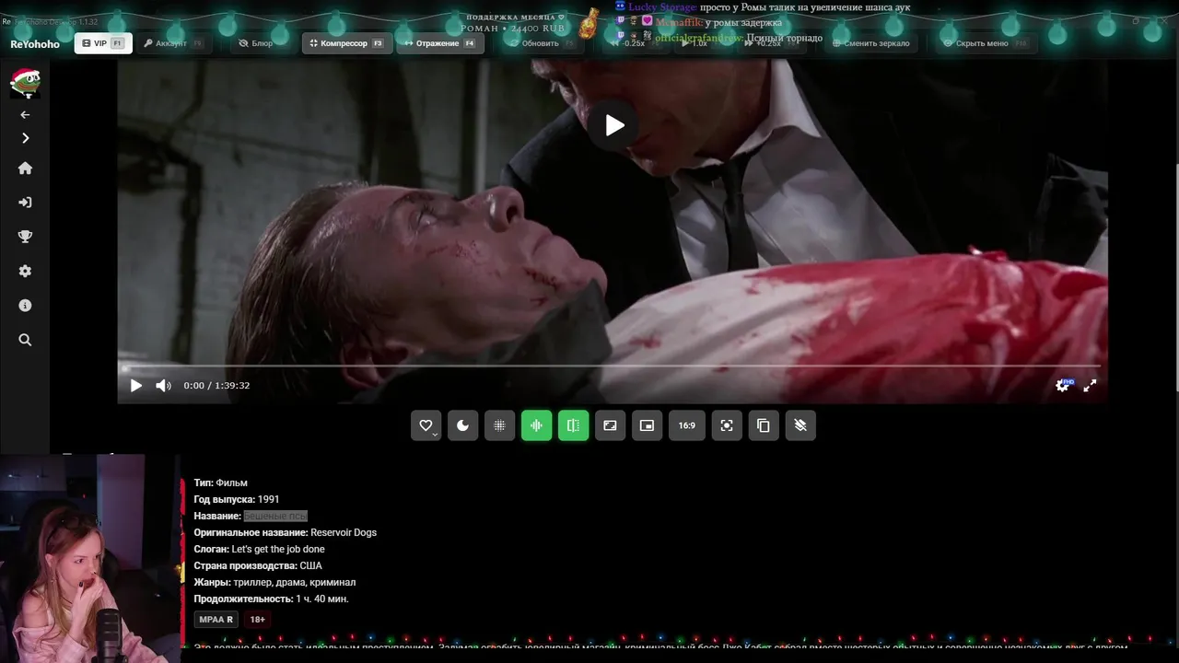Open the info icon in sidebar
Screen dimensions: 1179x663
click(25, 306)
